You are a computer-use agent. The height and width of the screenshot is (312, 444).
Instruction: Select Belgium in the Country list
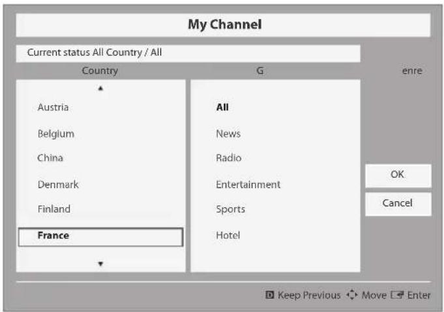[x=56, y=133]
